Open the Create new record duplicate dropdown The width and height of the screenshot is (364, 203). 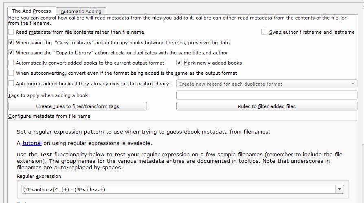click(x=267, y=84)
